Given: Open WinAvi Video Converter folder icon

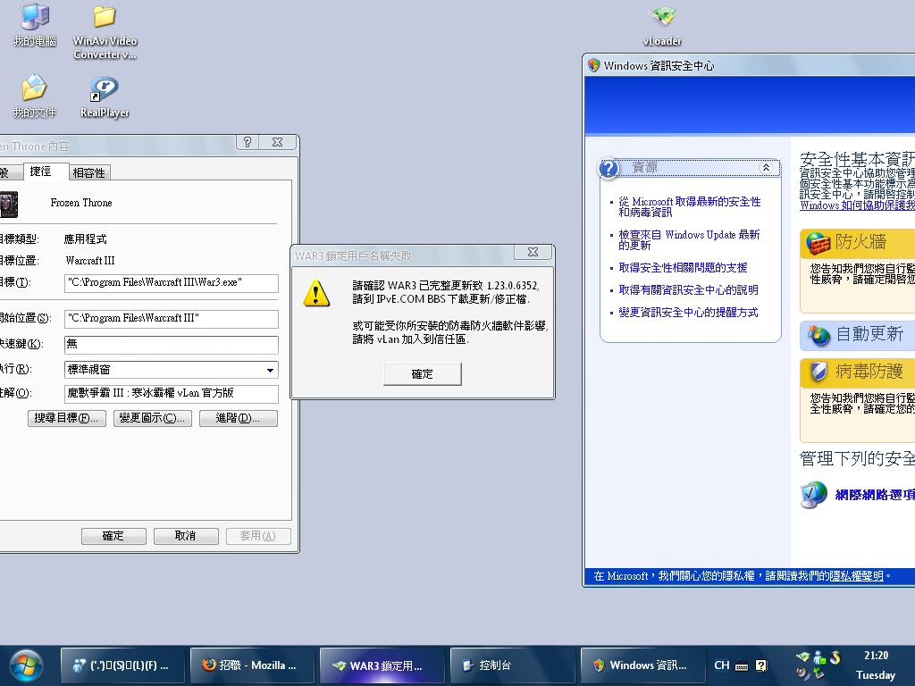Looking at the screenshot, I should coord(105,18).
